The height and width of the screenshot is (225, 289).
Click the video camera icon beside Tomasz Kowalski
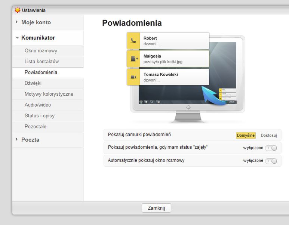133,77
